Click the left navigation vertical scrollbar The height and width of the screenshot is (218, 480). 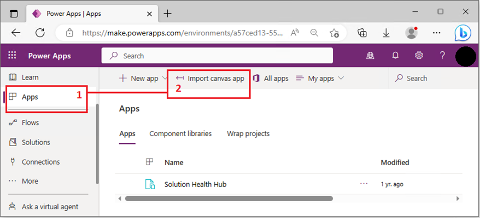click(x=97, y=144)
